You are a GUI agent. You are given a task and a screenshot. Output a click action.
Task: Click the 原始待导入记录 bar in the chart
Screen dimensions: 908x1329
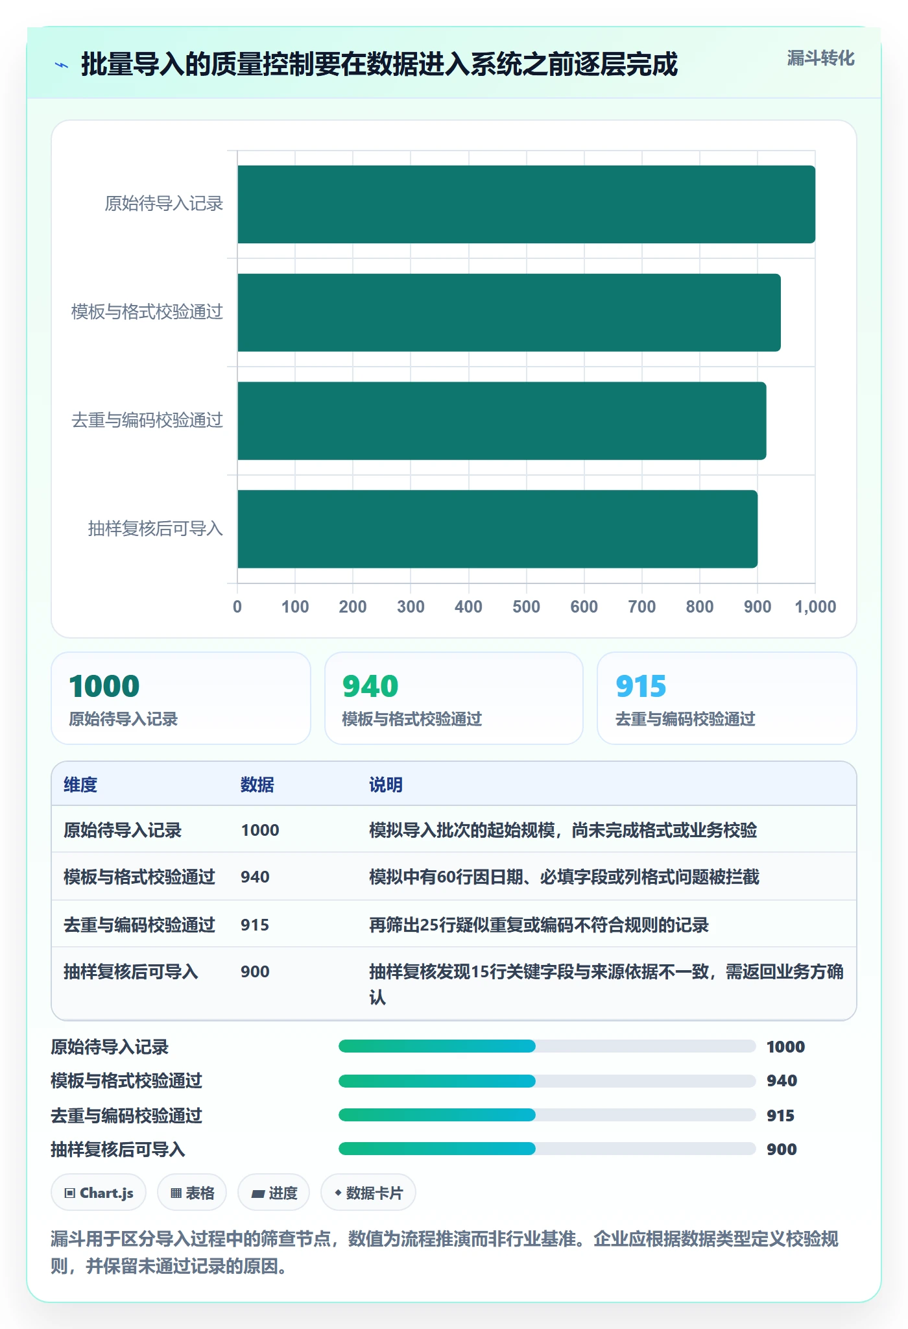tap(526, 204)
